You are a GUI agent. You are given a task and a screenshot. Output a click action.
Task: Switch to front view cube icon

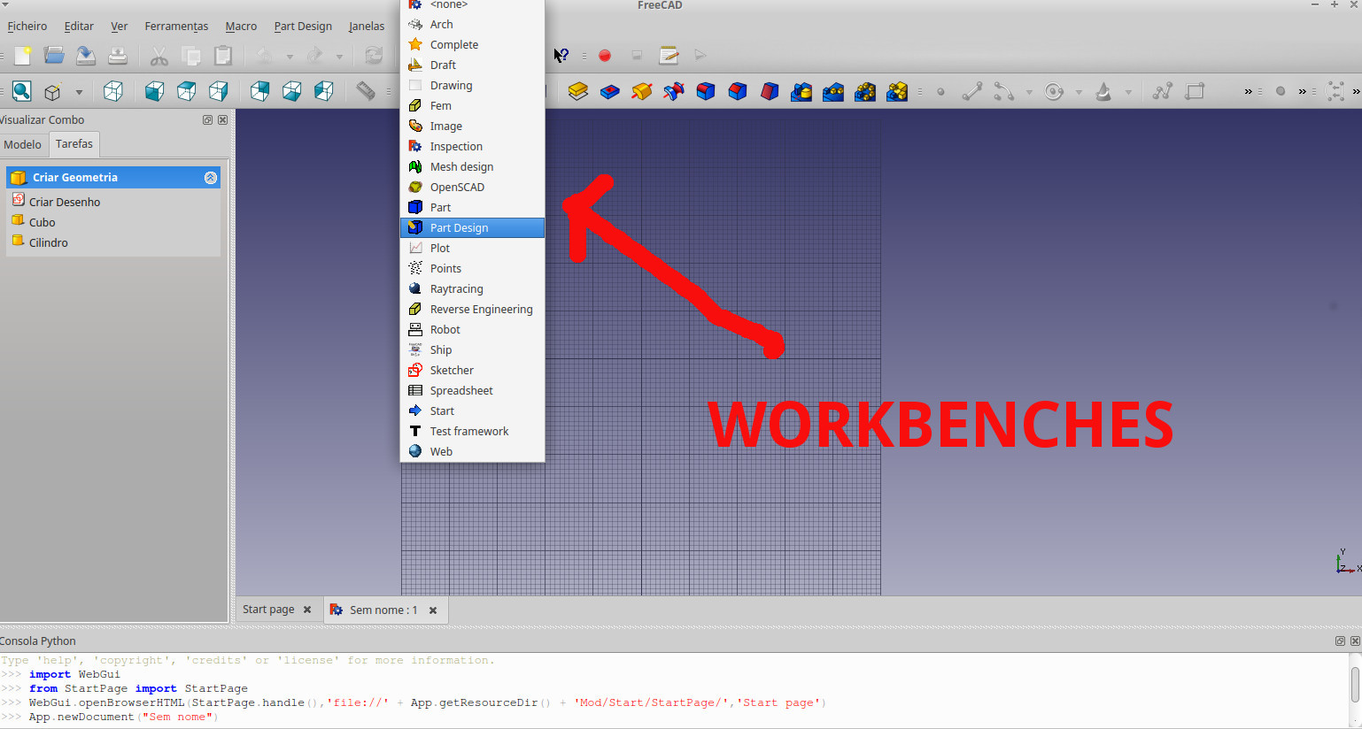[154, 91]
